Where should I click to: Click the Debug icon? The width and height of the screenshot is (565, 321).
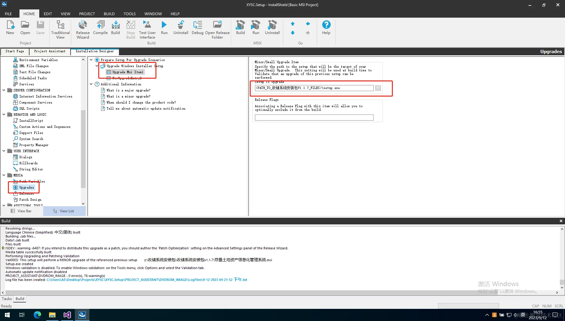197,27
